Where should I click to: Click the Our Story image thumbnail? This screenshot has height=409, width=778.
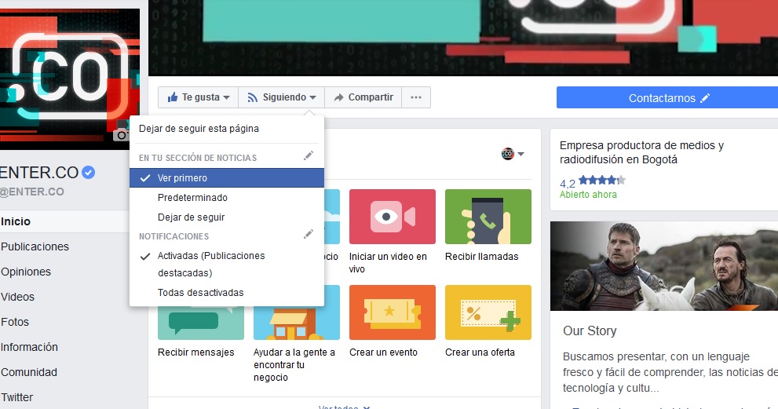click(x=664, y=266)
